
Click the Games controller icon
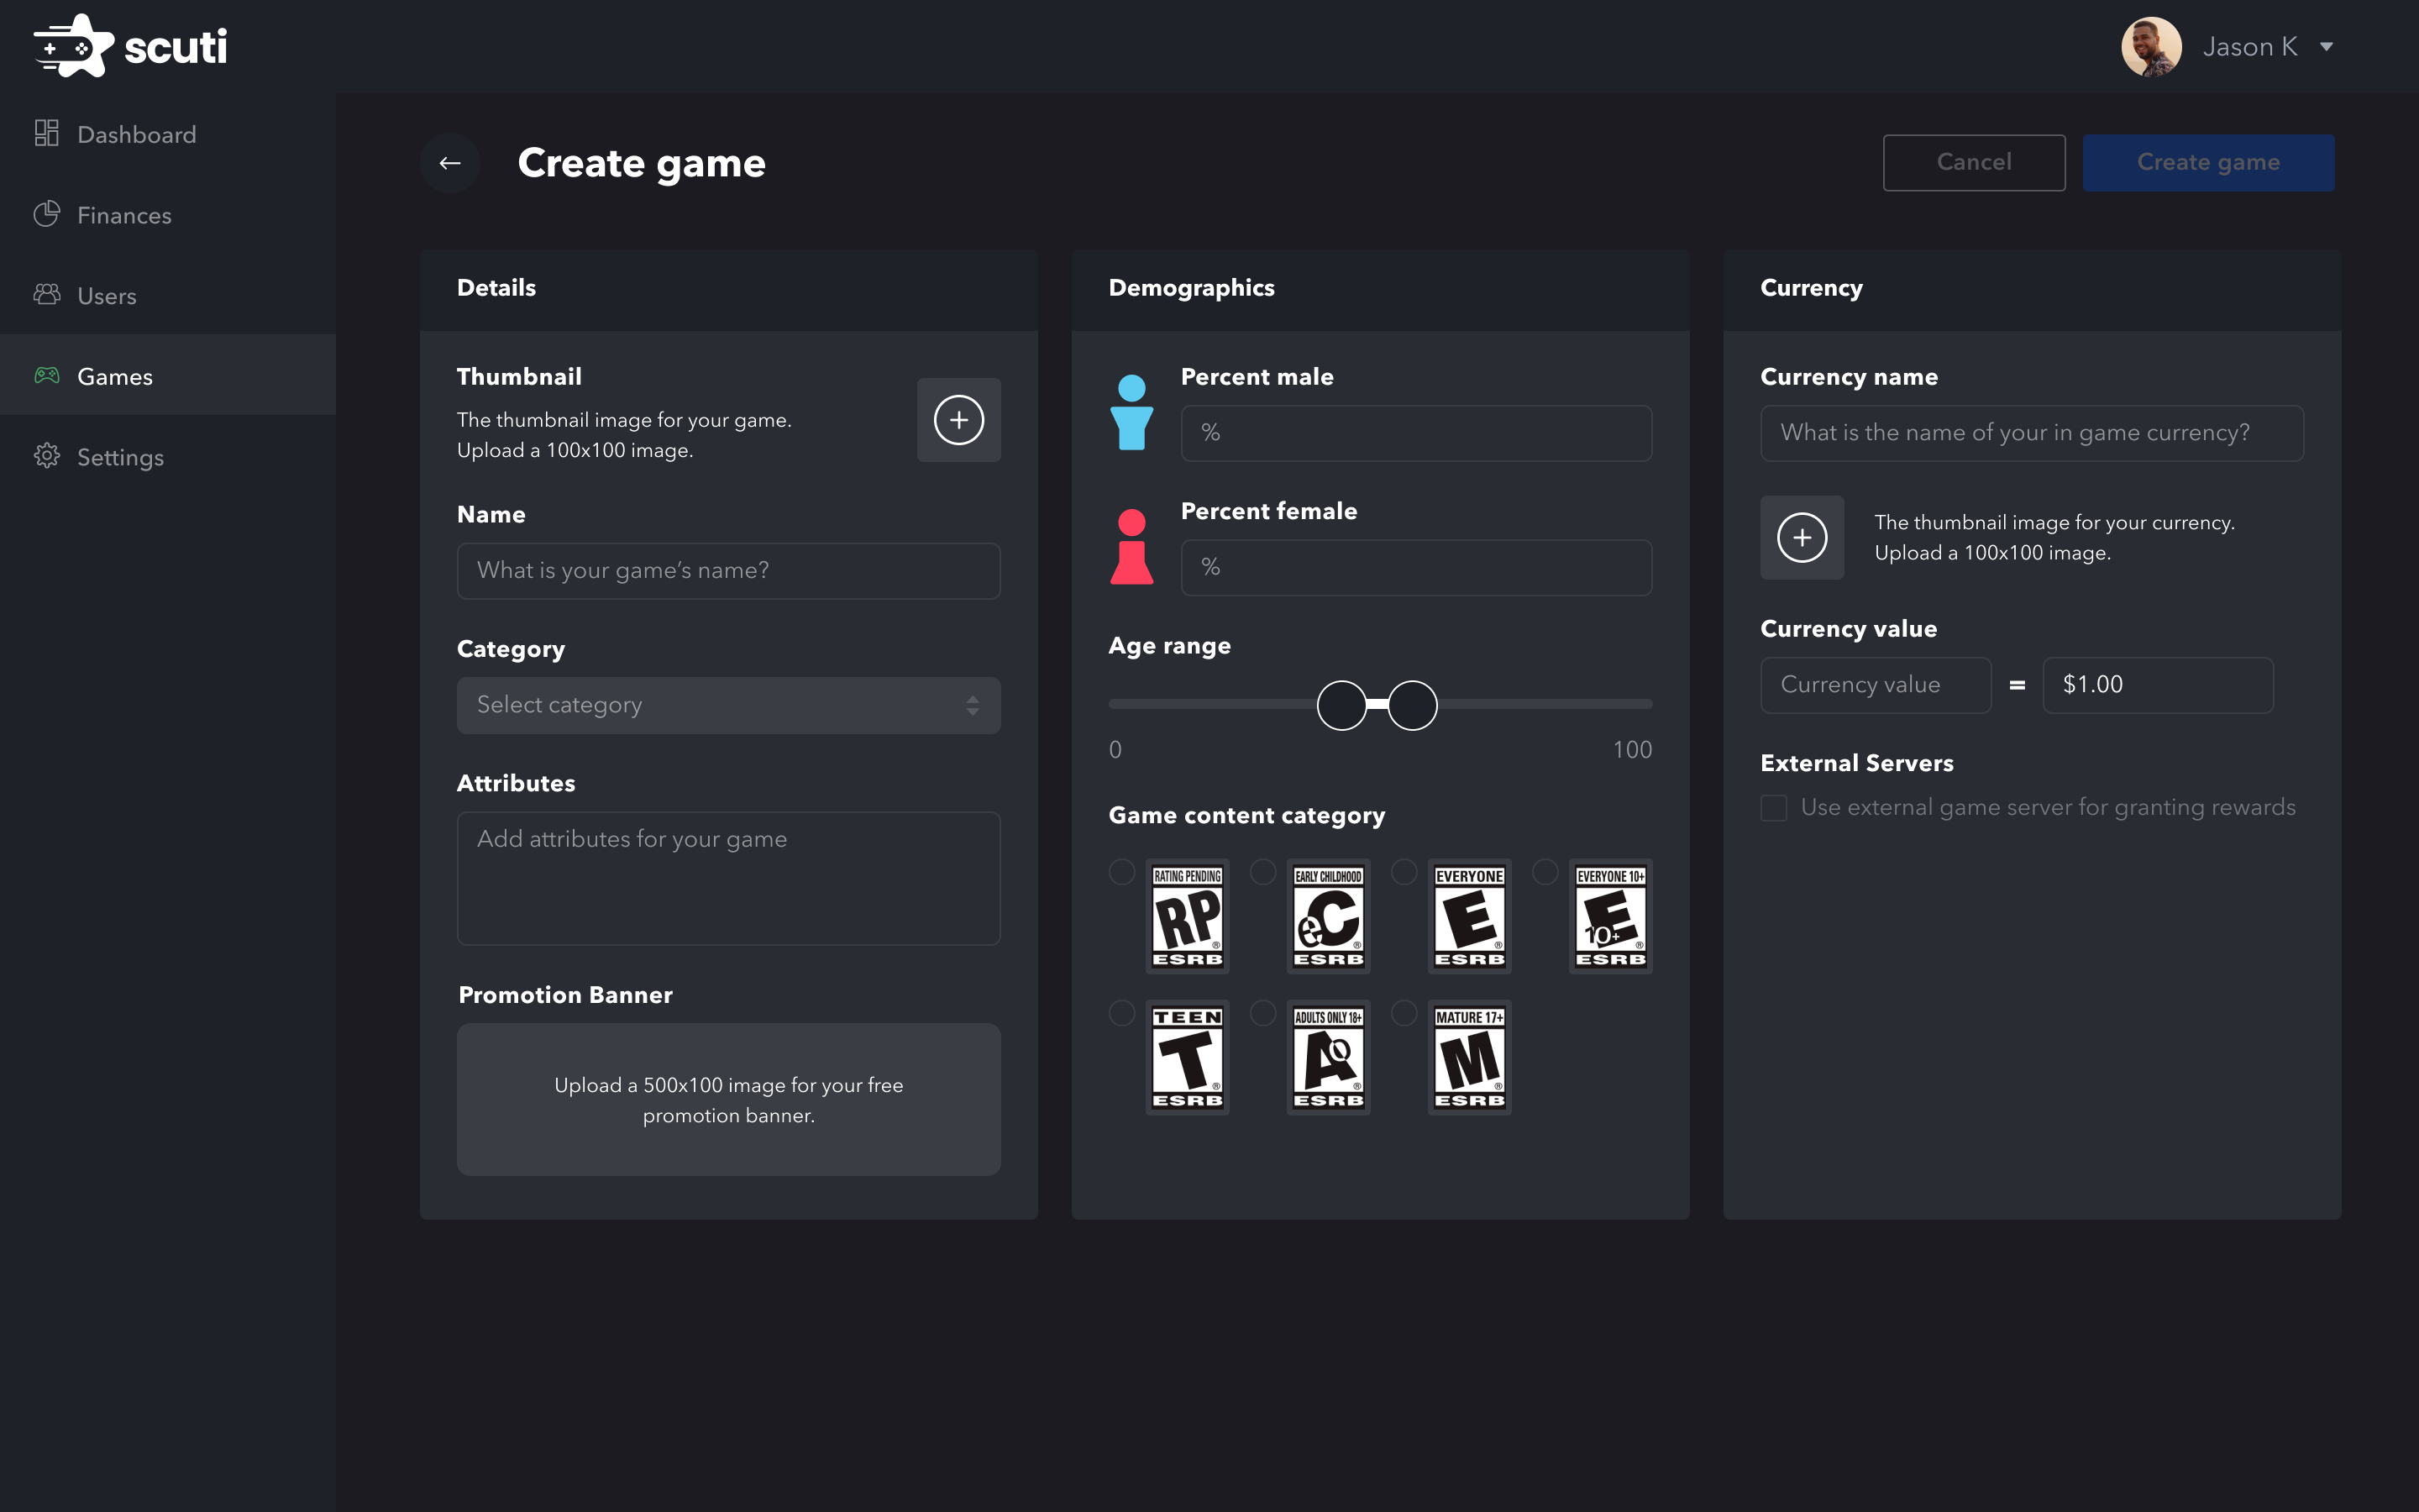47,375
